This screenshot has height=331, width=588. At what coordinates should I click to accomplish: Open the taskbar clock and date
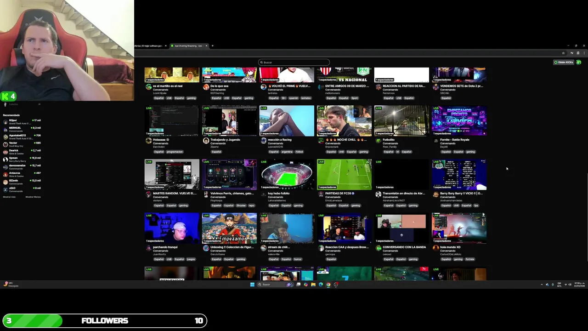click(580, 285)
